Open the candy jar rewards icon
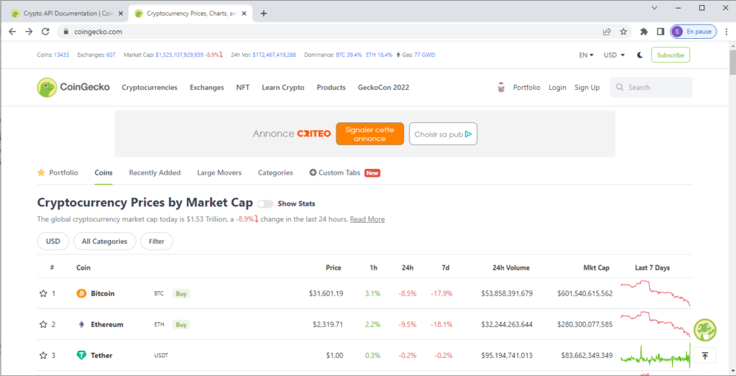 click(501, 87)
